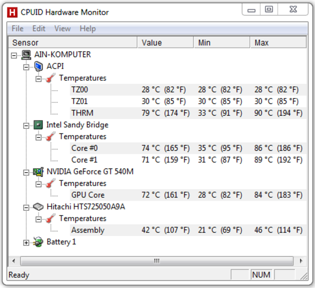Click the ACPI blue monitor icon
315x288 pixels.
pos(38,66)
